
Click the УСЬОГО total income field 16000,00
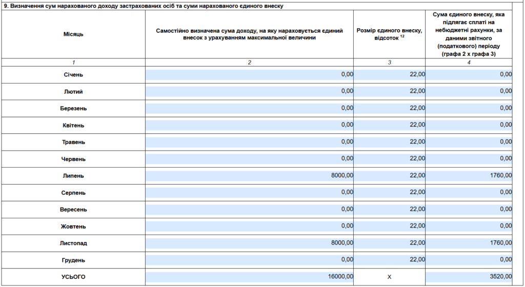(249, 277)
